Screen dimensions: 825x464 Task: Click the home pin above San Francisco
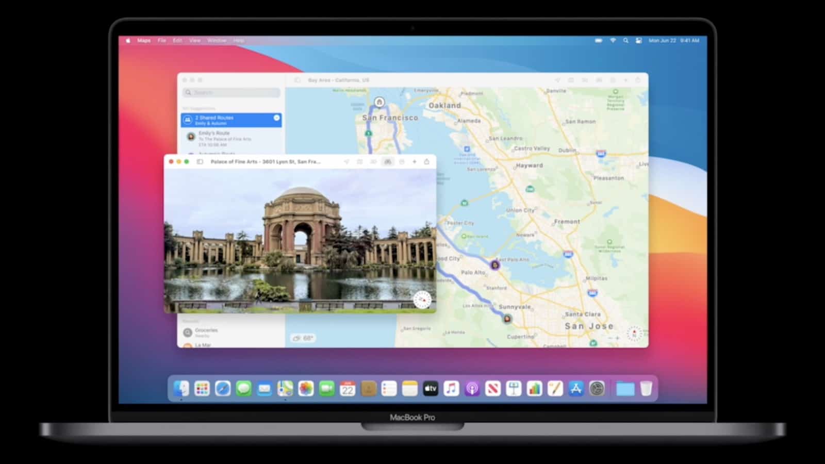[379, 103]
